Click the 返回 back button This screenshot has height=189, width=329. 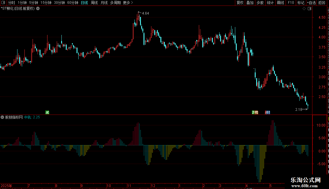click(322, 3)
